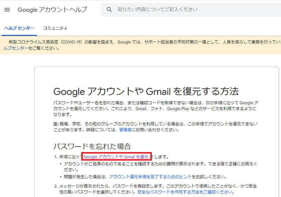
Task: Click the search magnifier icon
Action: (x=109, y=9)
